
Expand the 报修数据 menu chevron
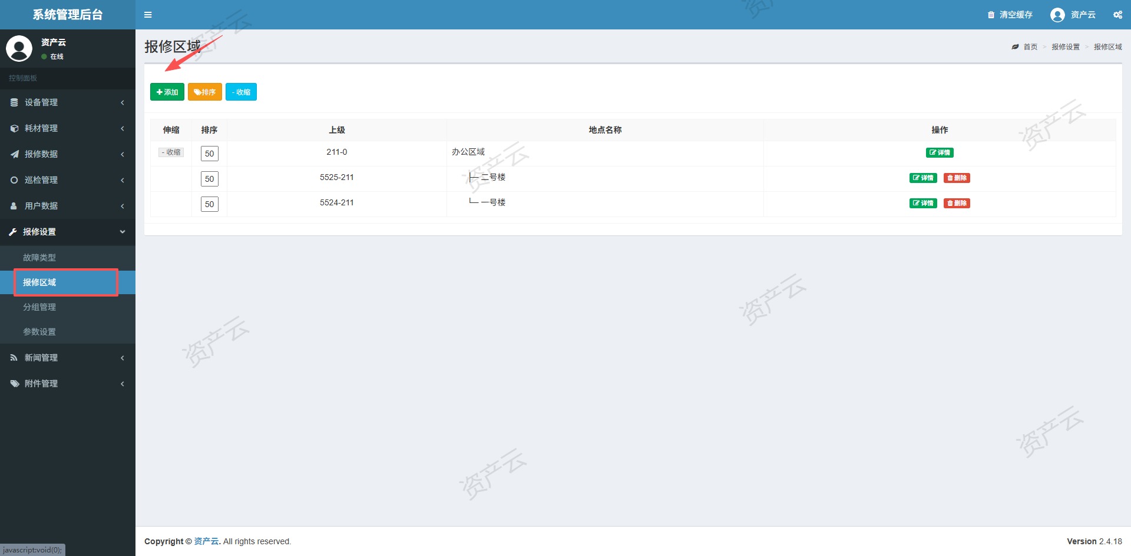click(123, 154)
